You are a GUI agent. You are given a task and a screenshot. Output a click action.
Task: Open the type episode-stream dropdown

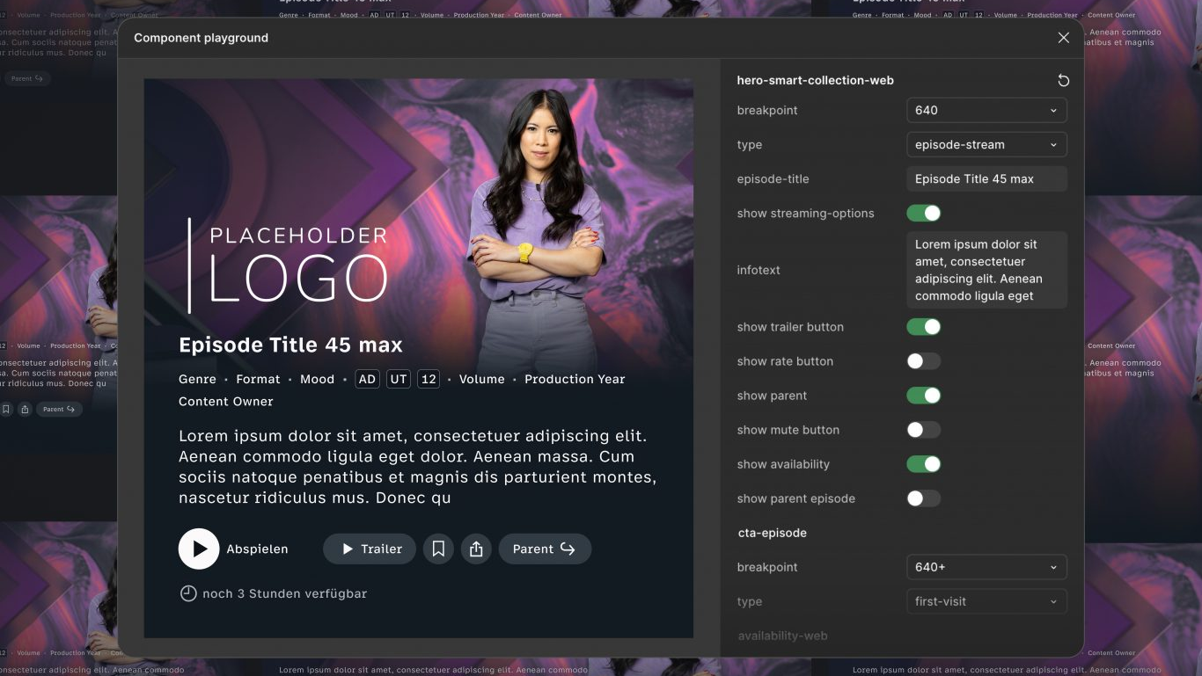coord(986,144)
